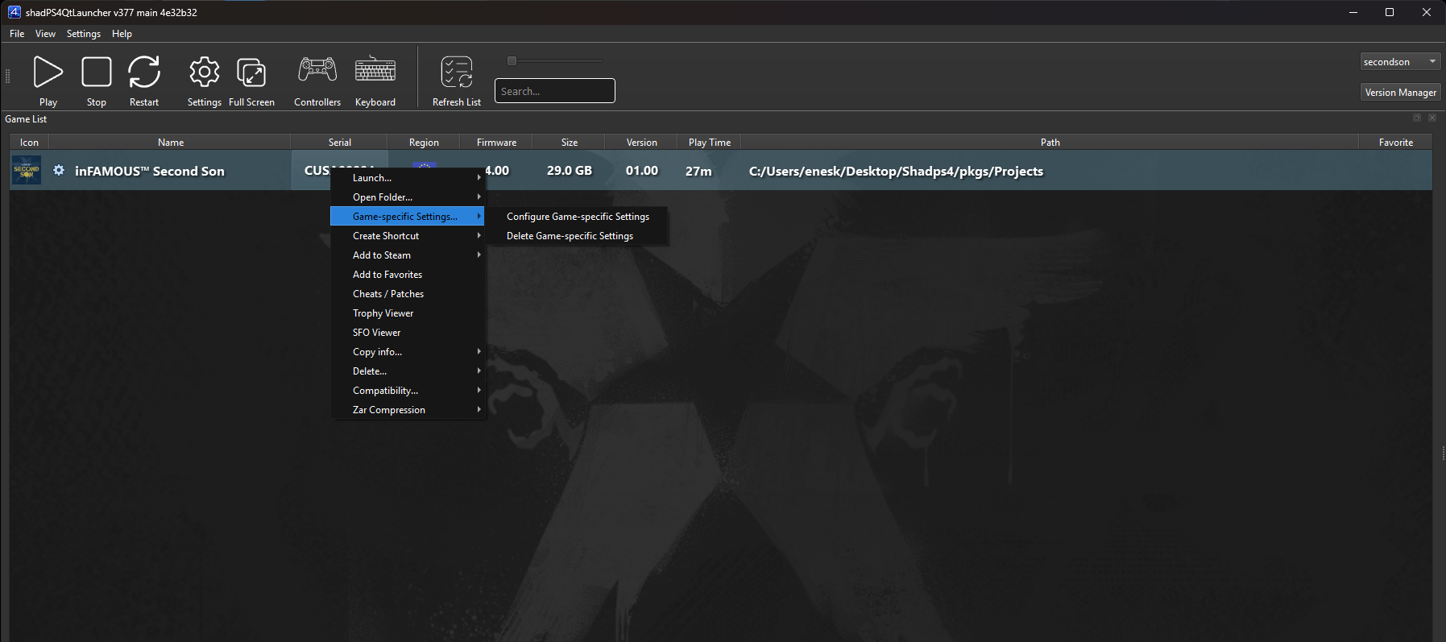1446x642 pixels.
Task: Click the small gear icon beside inFAMOUS Second Son
Action: click(59, 171)
